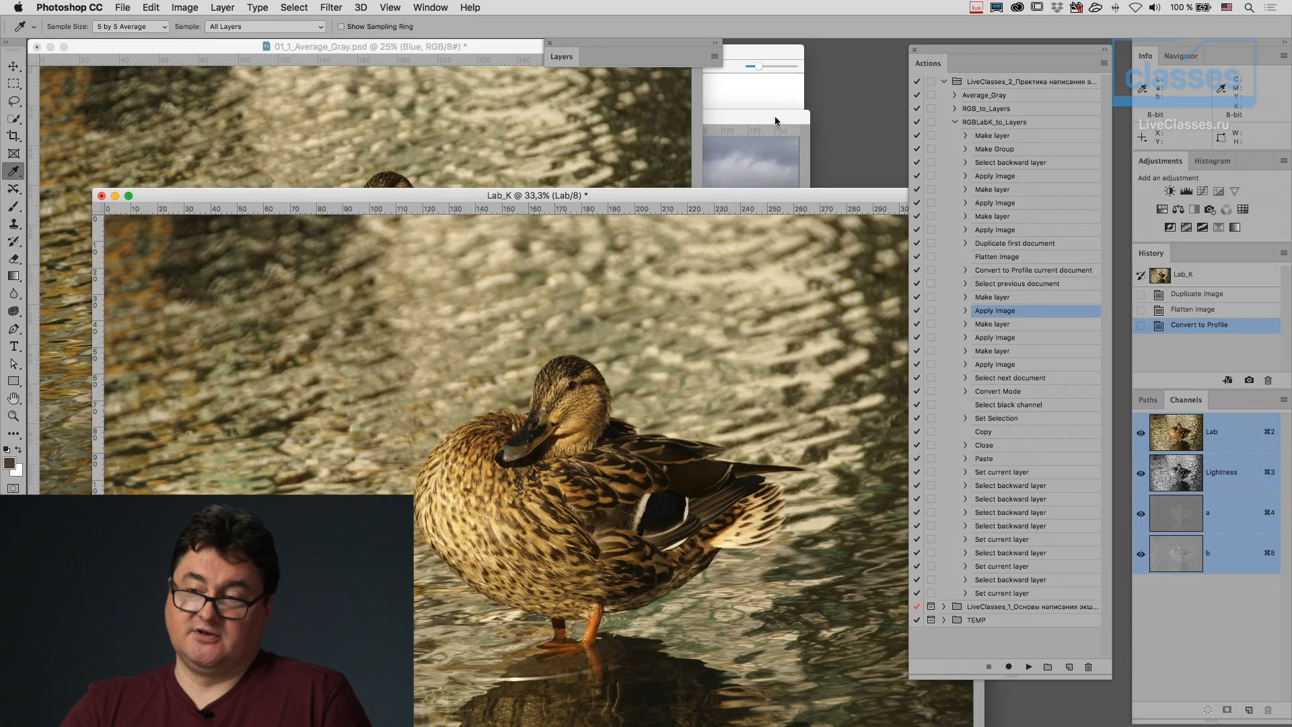Image resolution: width=1292 pixels, height=727 pixels.
Task: Add a Curves adjustment
Action: click(1202, 191)
